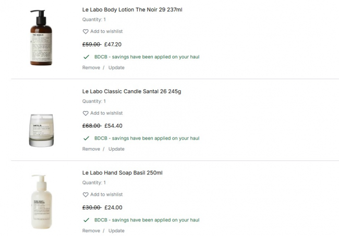Add Hand Soap Basil to wishlist text
This screenshot has height=236, width=339.
tap(106, 195)
